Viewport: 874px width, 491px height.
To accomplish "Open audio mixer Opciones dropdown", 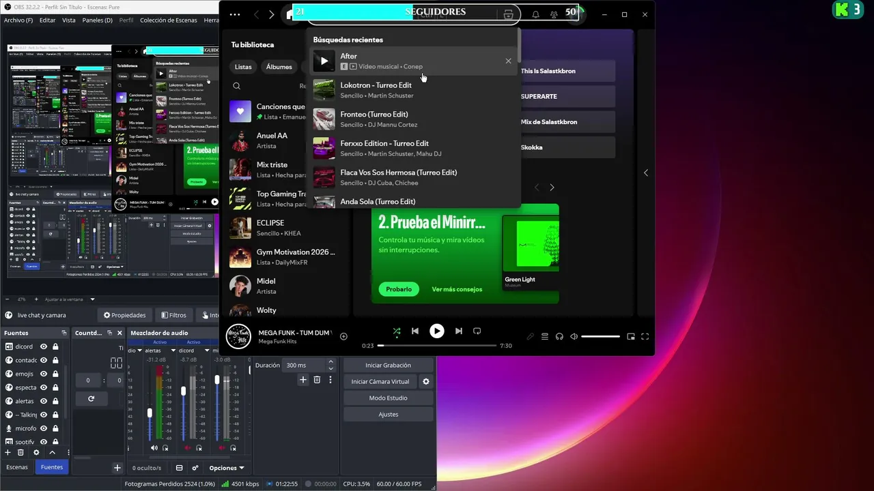I will pos(227,468).
